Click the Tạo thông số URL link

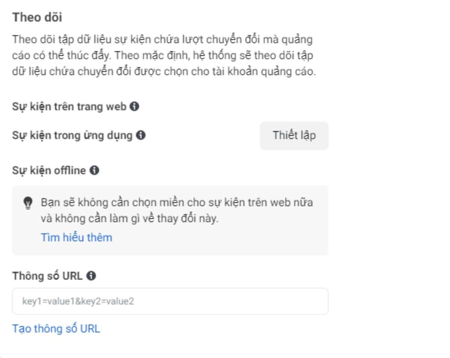pos(56,329)
